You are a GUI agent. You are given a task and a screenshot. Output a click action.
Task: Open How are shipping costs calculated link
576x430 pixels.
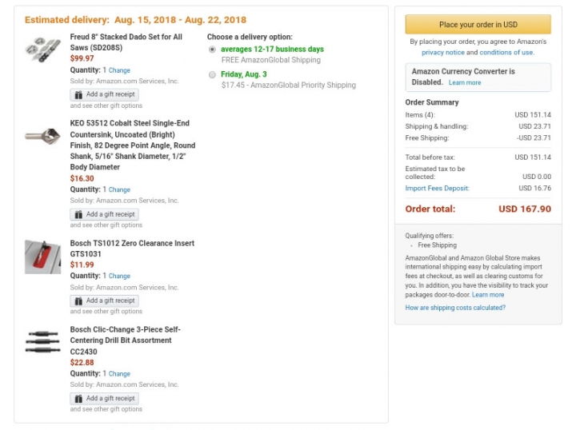pos(455,308)
